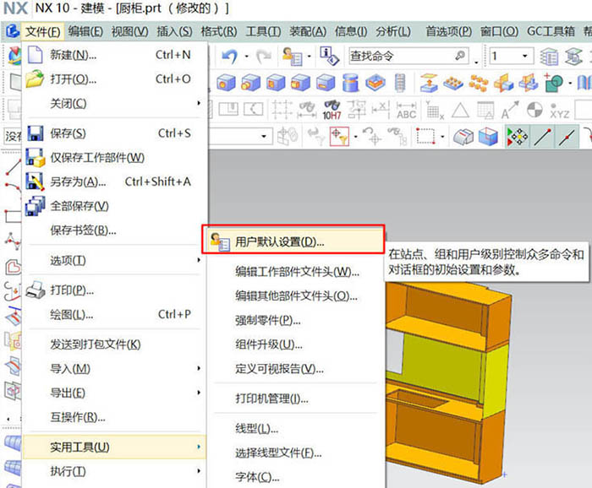Open dropdown arrow next to defaults icon

310,57
